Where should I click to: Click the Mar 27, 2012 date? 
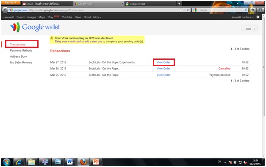coord(58,62)
